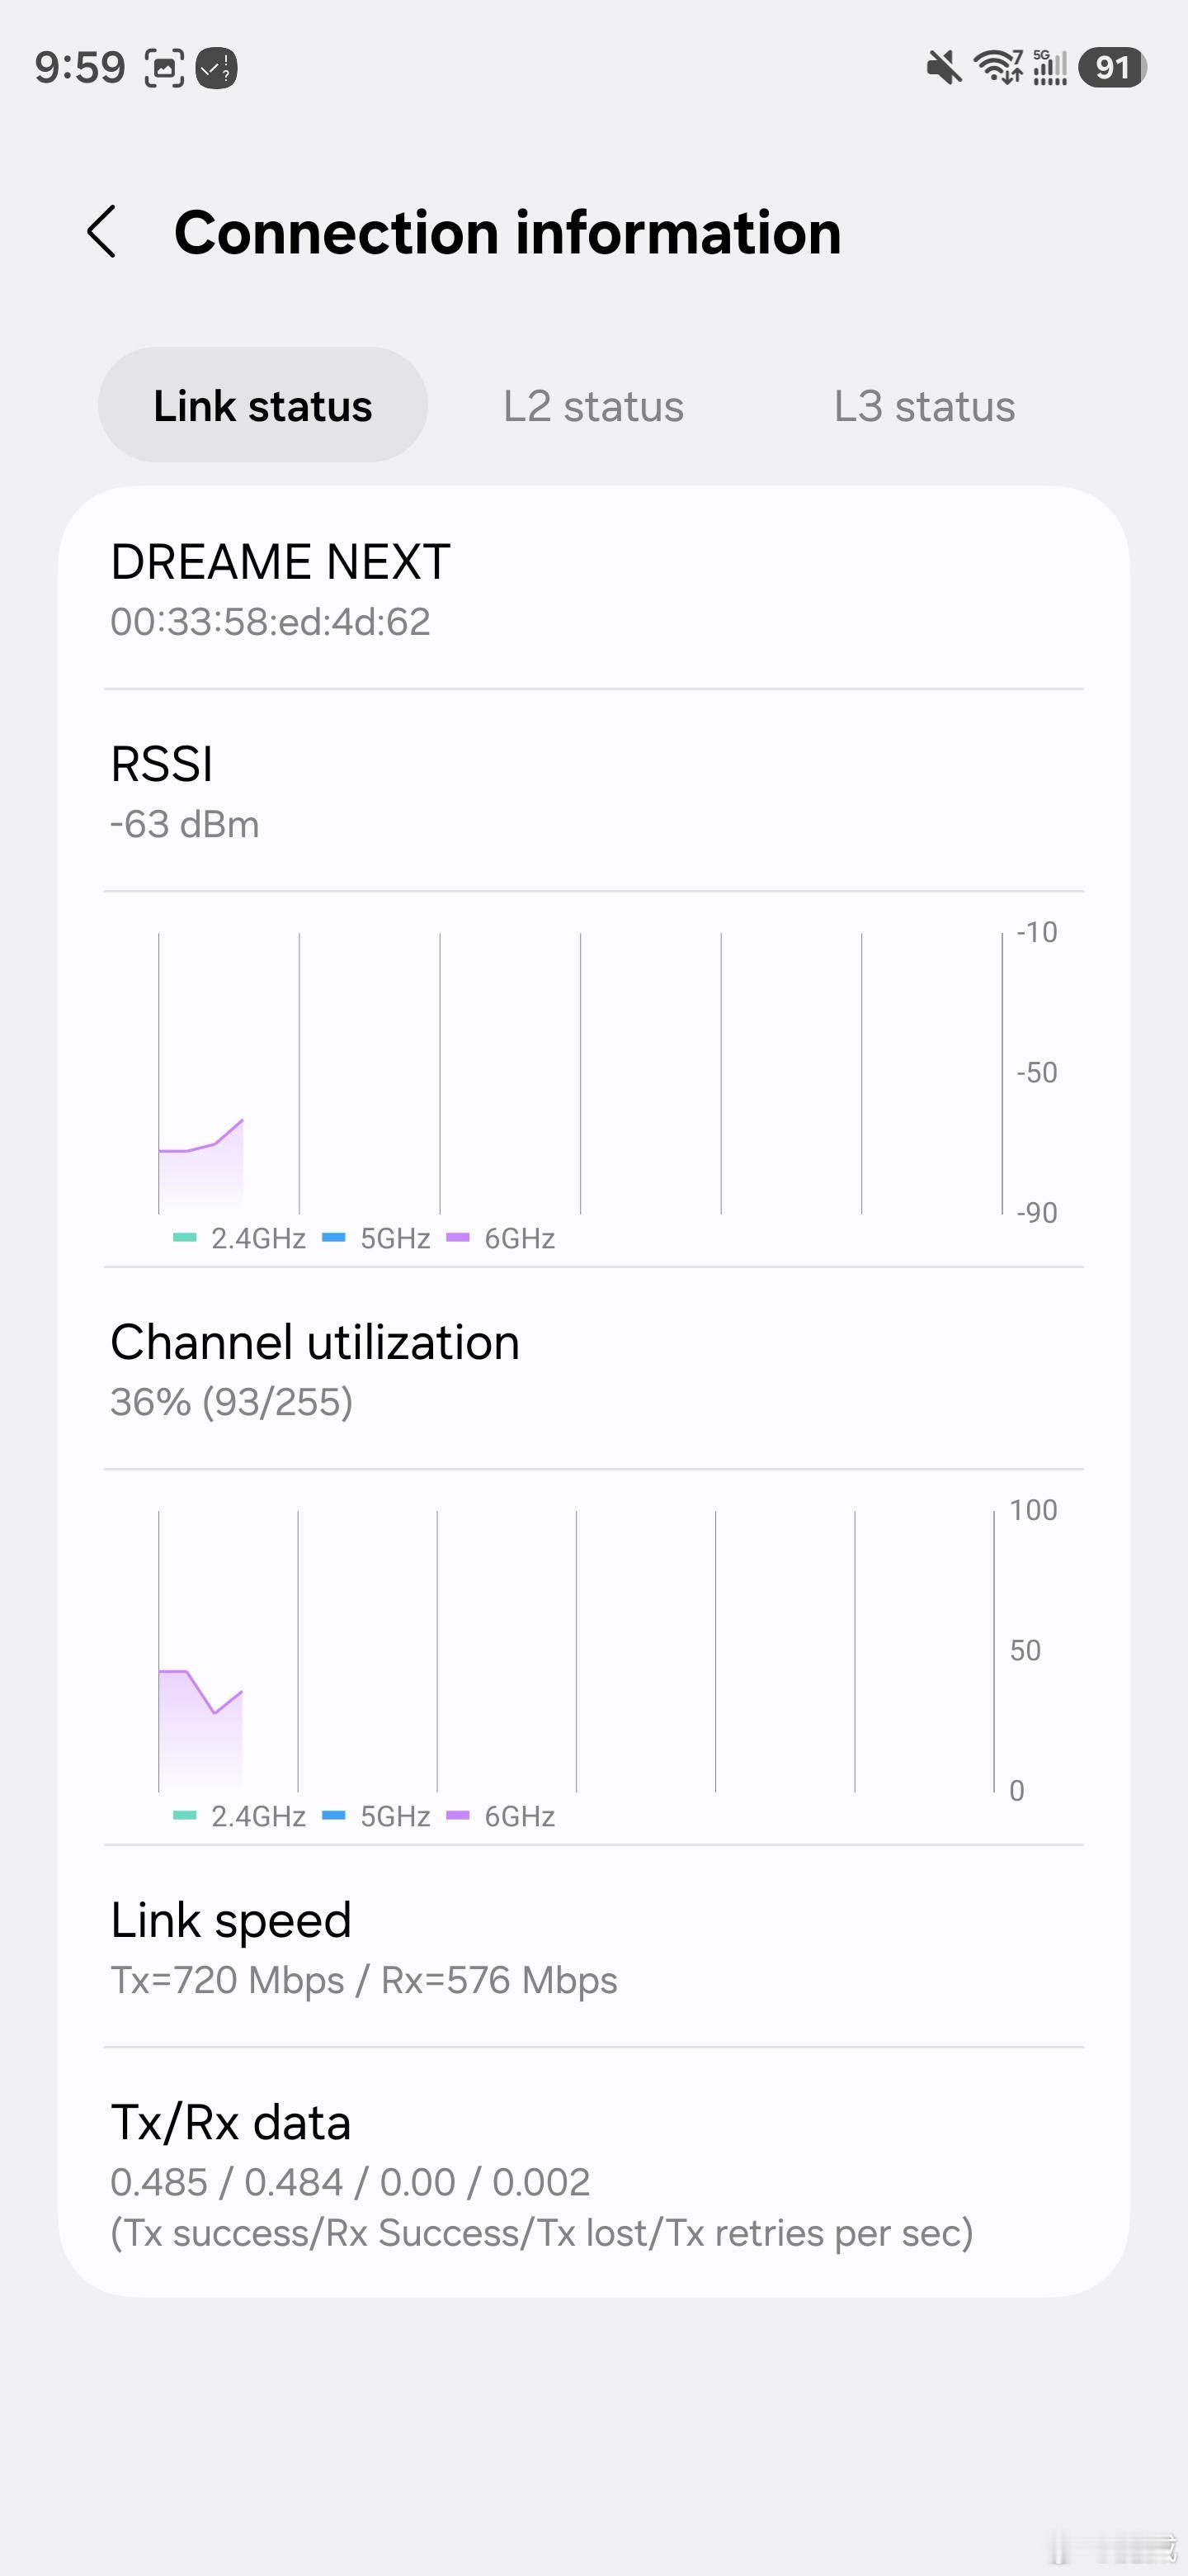Tap the clock showing 9:59
This screenshot has width=1188, height=2576.
(x=80, y=68)
